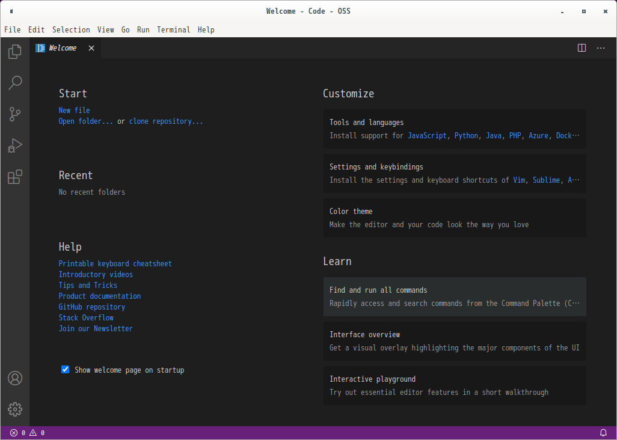Open the Edit menu

pyautogui.click(x=37, y=30)
